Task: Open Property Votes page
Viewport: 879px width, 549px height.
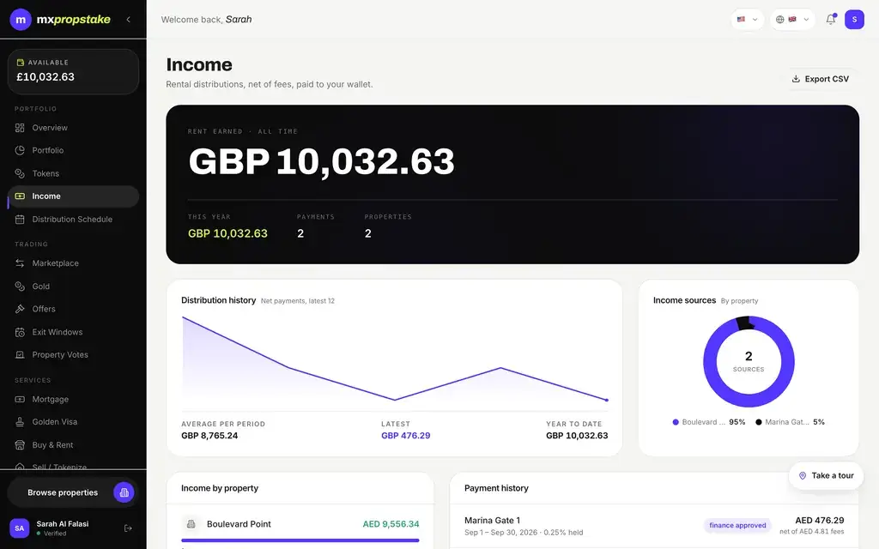Action: click(74, 354)
